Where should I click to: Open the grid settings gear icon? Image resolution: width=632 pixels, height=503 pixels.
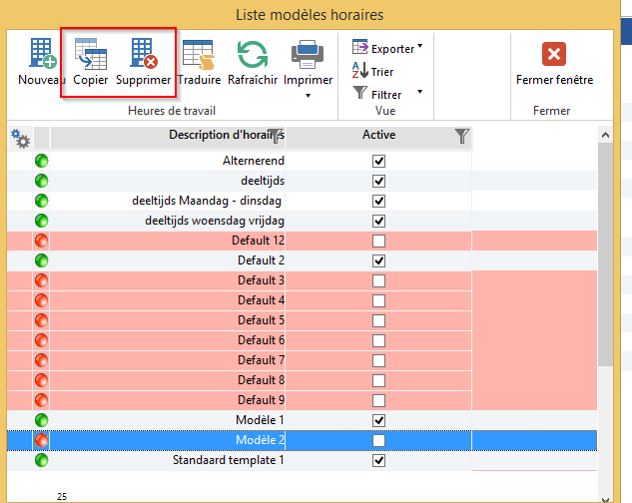20,139
